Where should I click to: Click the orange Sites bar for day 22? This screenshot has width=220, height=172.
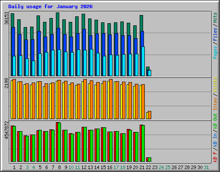150,115
